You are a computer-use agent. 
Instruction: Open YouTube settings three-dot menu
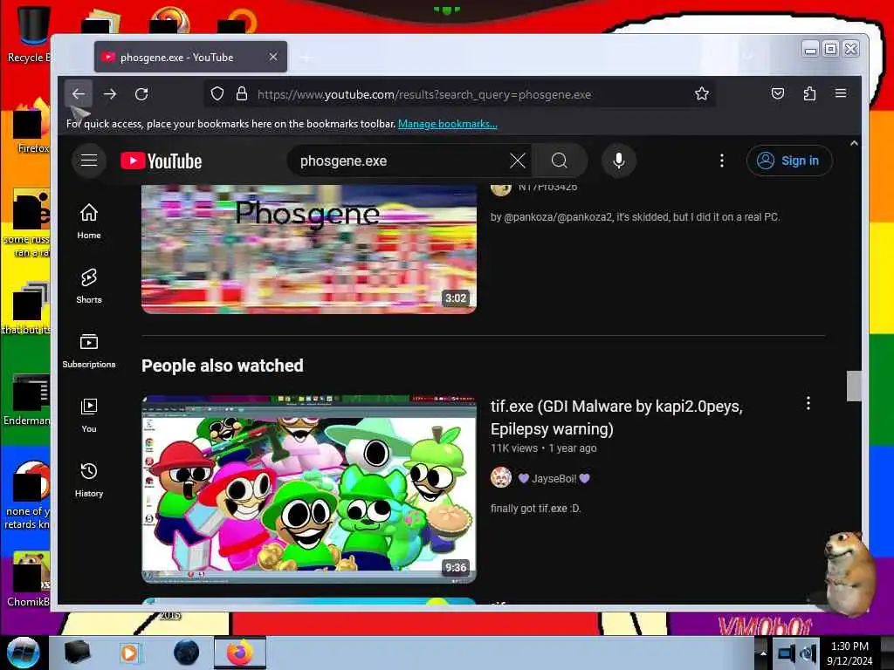pos(722,161)
